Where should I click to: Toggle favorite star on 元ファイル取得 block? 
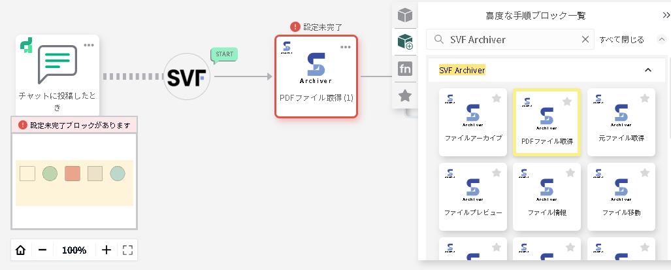645,99
